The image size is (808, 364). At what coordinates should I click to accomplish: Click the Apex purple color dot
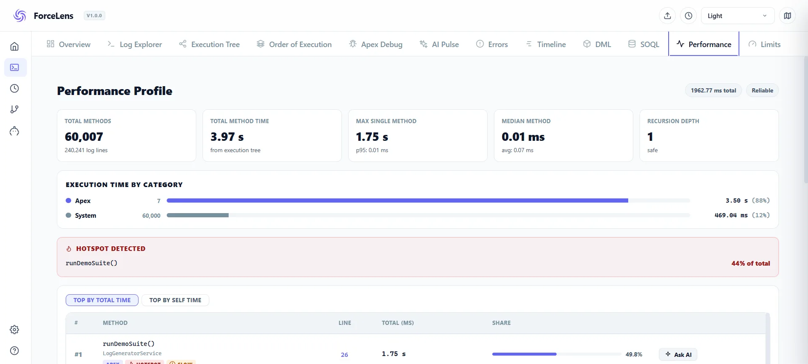68,200
